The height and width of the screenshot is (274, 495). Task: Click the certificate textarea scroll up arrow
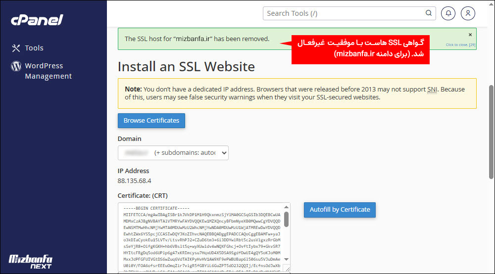286,207
